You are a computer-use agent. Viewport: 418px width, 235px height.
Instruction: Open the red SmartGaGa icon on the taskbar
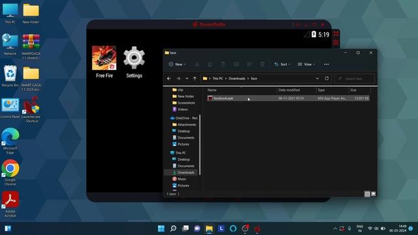[257, 228]
